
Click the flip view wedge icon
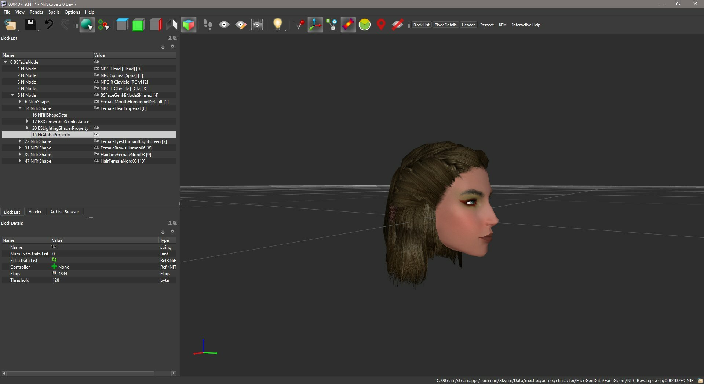tap(172, 25)
